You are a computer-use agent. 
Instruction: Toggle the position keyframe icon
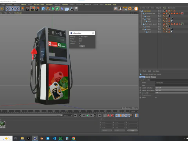tap(117, 116)
